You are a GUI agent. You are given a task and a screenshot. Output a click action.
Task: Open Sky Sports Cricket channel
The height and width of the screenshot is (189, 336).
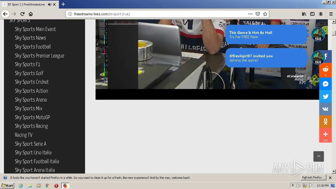(32, 82)
